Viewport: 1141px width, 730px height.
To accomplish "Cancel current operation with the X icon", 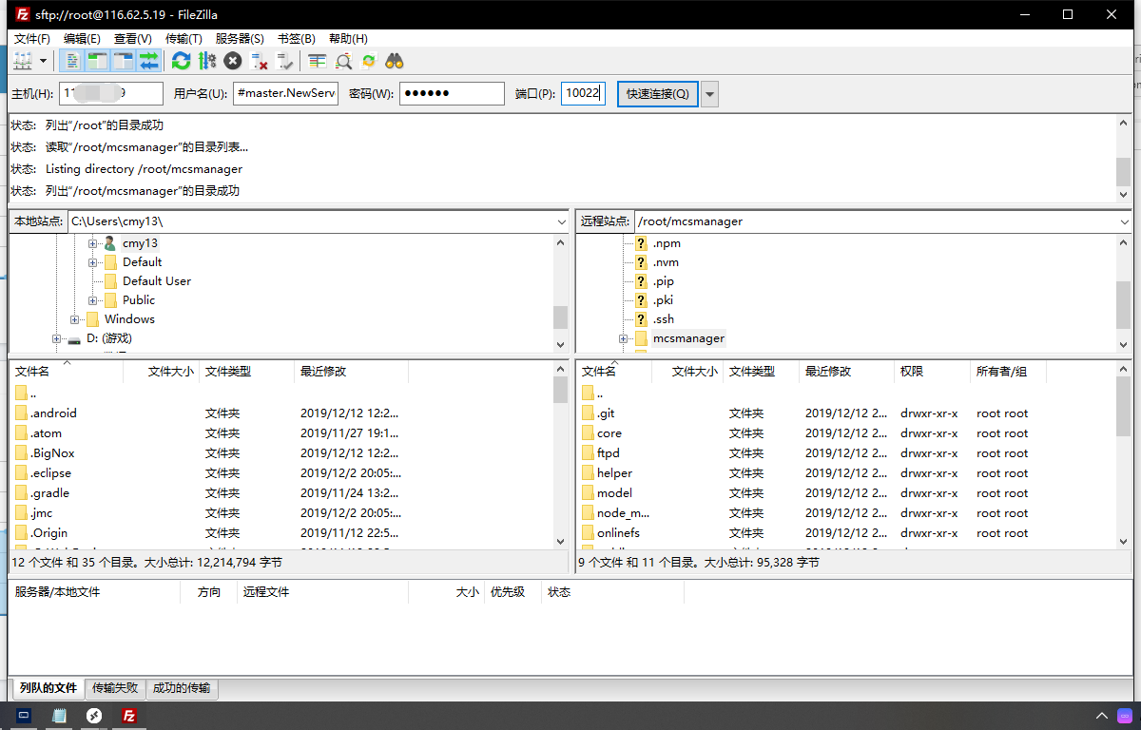I will pyautogui.click(x=233, y=61).
